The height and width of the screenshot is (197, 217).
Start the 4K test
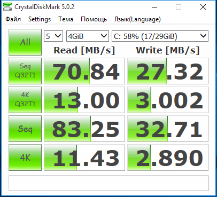[25, 157]
